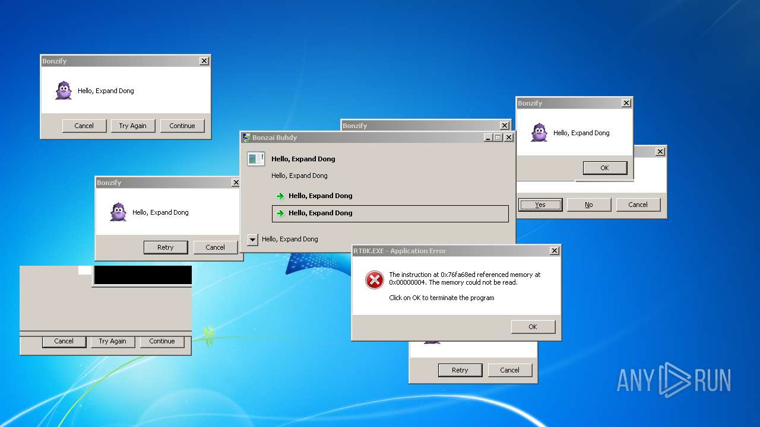Viewport: 760px width, 427px height.
Task: Click the bold Hello, Expand Dong heading in Bonzai Buhdy
Action: pos(303,159)
